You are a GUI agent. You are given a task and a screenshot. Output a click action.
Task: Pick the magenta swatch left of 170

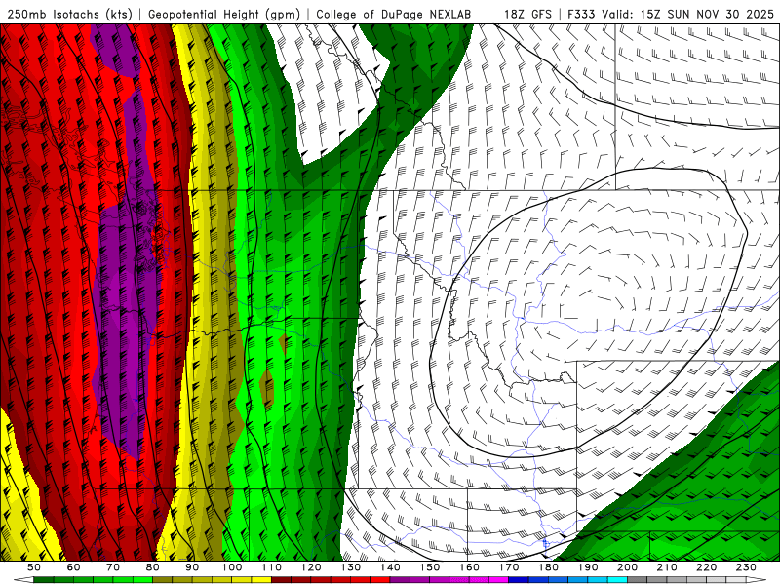pyautogui.click(x=498, y=580)
